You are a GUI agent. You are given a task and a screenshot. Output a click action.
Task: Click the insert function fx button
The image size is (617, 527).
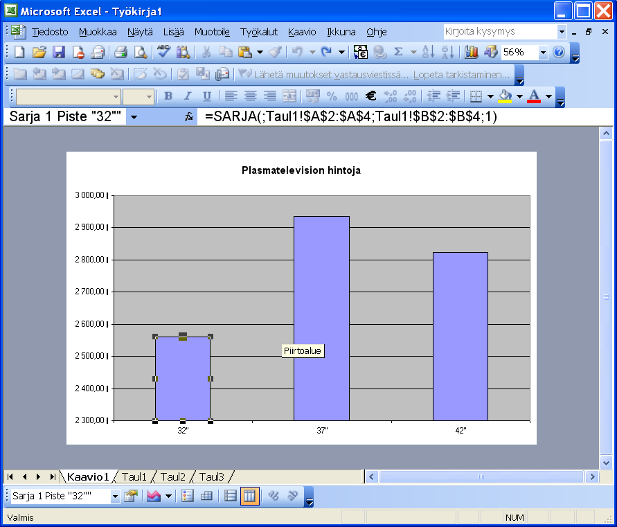point(189,116)
